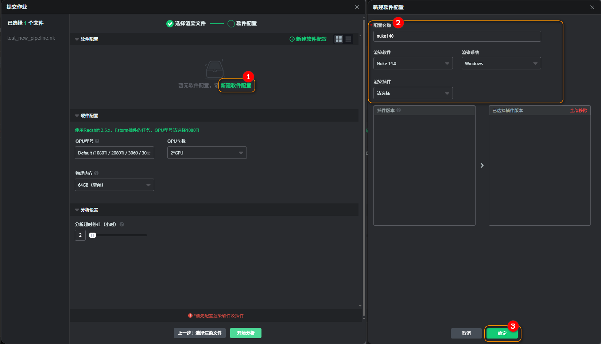Screen dimensions: 601x344
Task: Open the 物理内存 64GB dropdown
Action: tap(115, 185)
